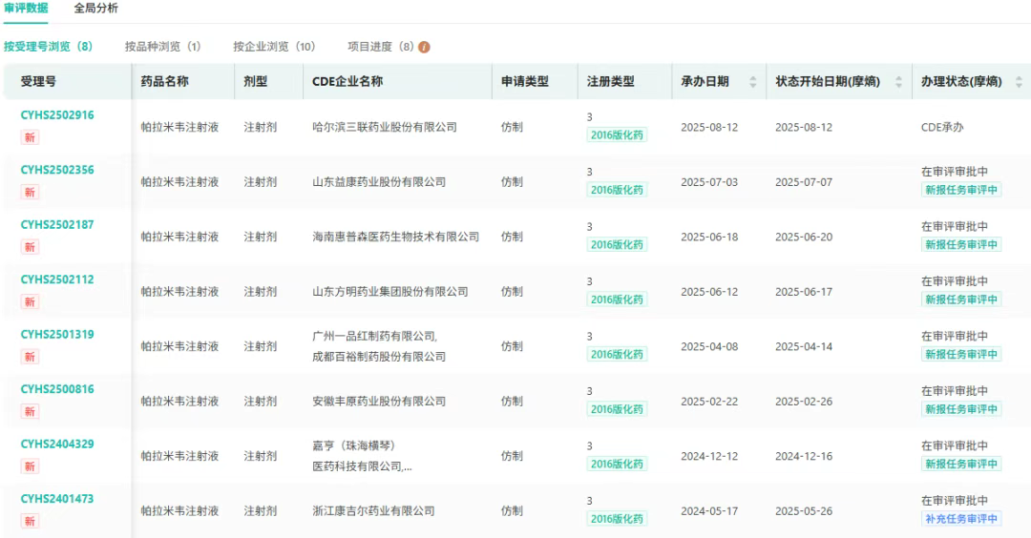Click 2016版化药 tag in CYHS2502356 row

617,190
